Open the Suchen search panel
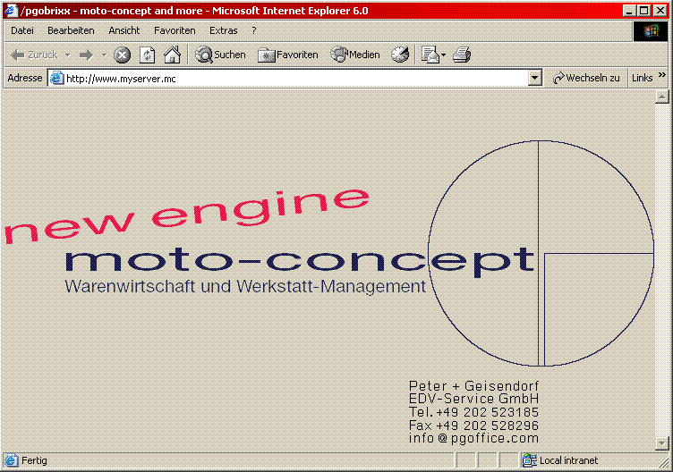673x472 pixels. [220, 55]
